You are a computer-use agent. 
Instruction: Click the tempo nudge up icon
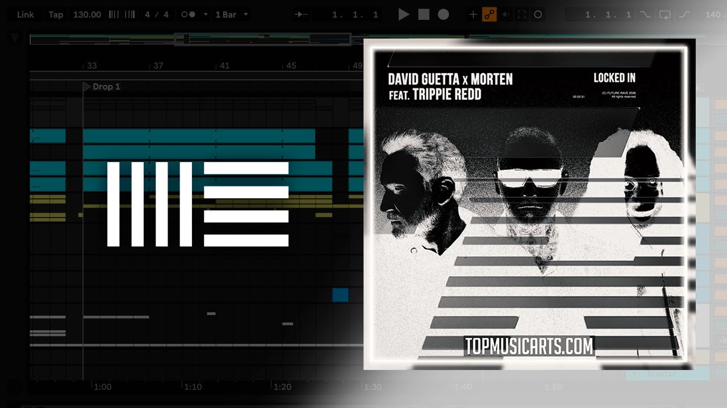click(129, 15)
